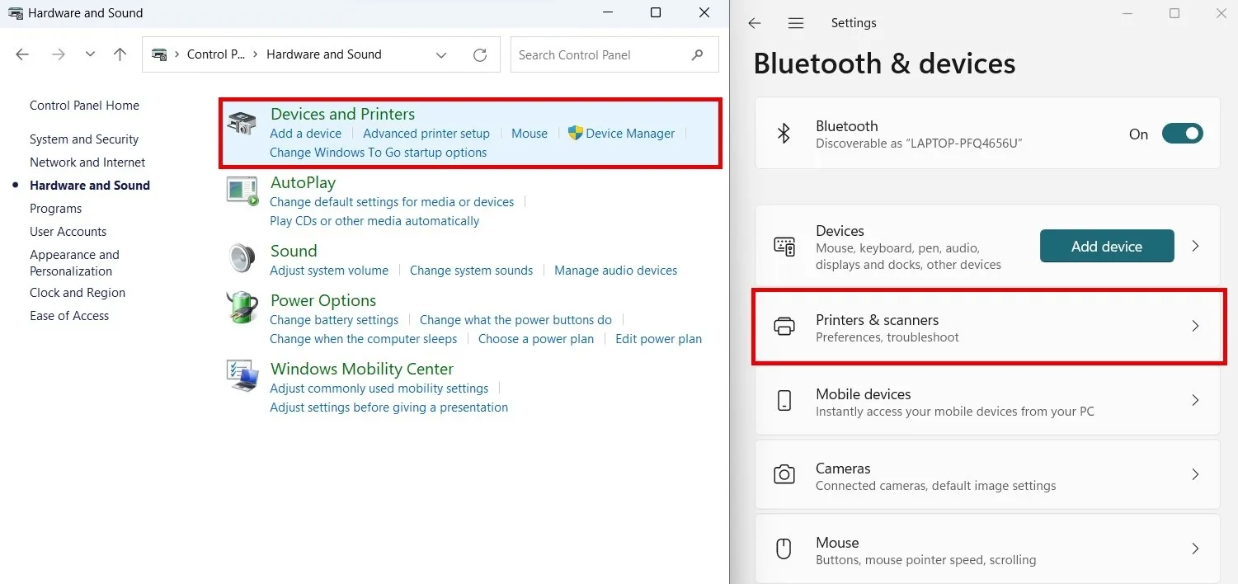Click the Devices and Printers printer icon

coord(242,124)
